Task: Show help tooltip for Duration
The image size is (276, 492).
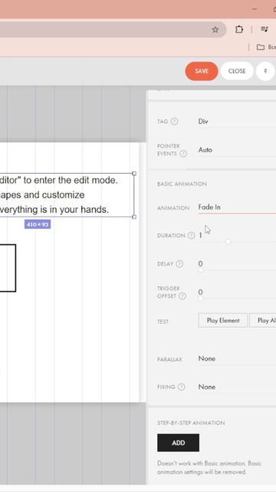Action: (x=191, y=236)
